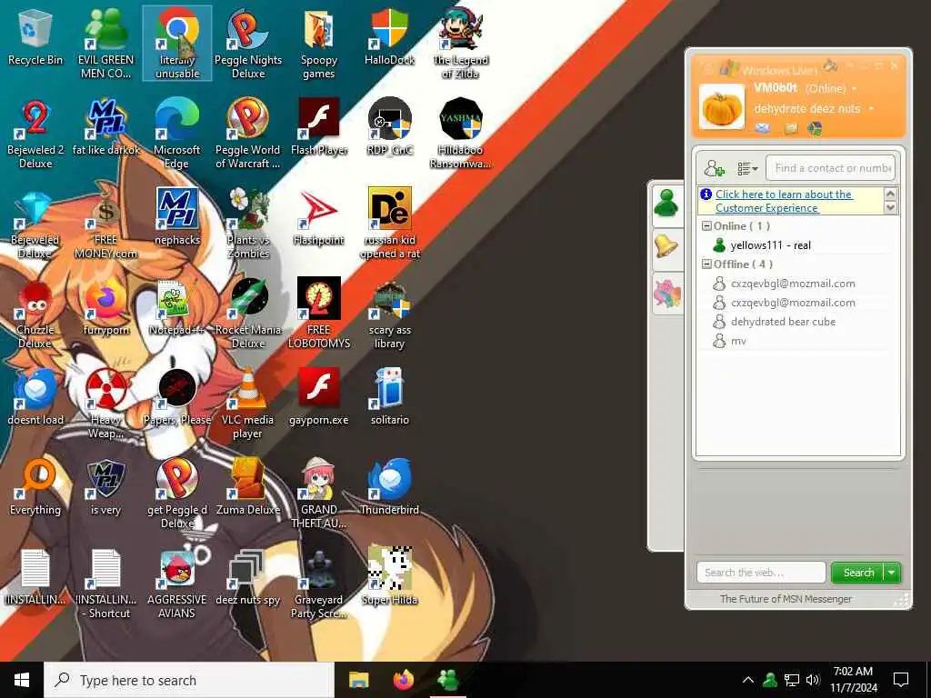
Task: Launch the GRAND THEFT AU... shortcut
Action: tap(319, 494)
